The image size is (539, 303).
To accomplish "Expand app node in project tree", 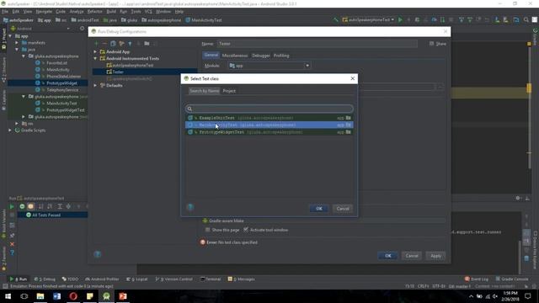I will (10, 35).
